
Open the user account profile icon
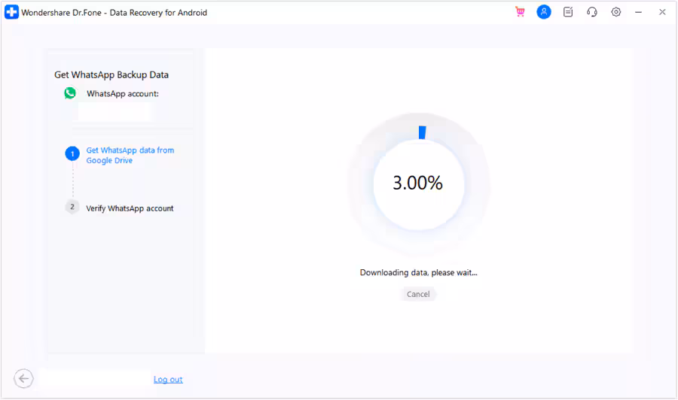(544, 12)
